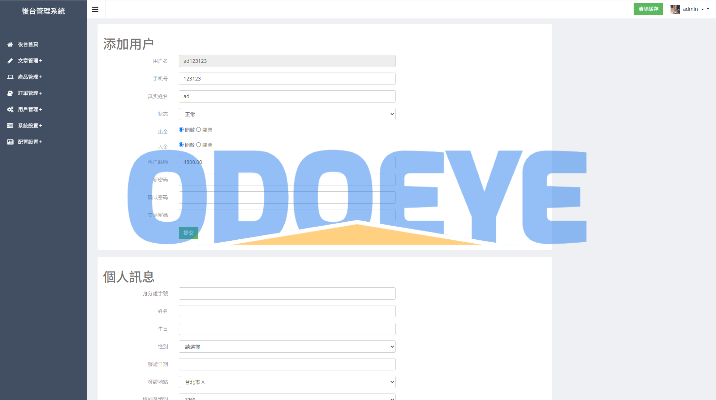Open the 状态 dropdown showing 正常
The width and height of the screenshot is (716, 400).
(x=287, y=114)
